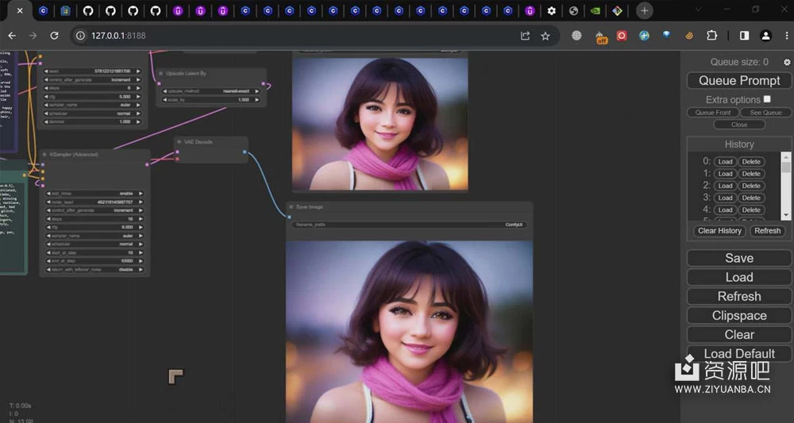Load history entry 0
794x423 pixels.
pos(725,161)
